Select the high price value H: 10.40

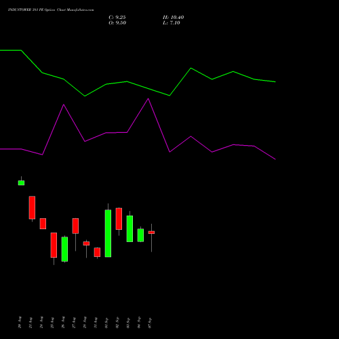coord(173,18)
